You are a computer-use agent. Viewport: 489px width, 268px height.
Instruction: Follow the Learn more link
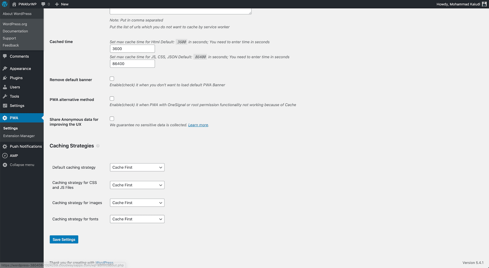pos(198,125)
